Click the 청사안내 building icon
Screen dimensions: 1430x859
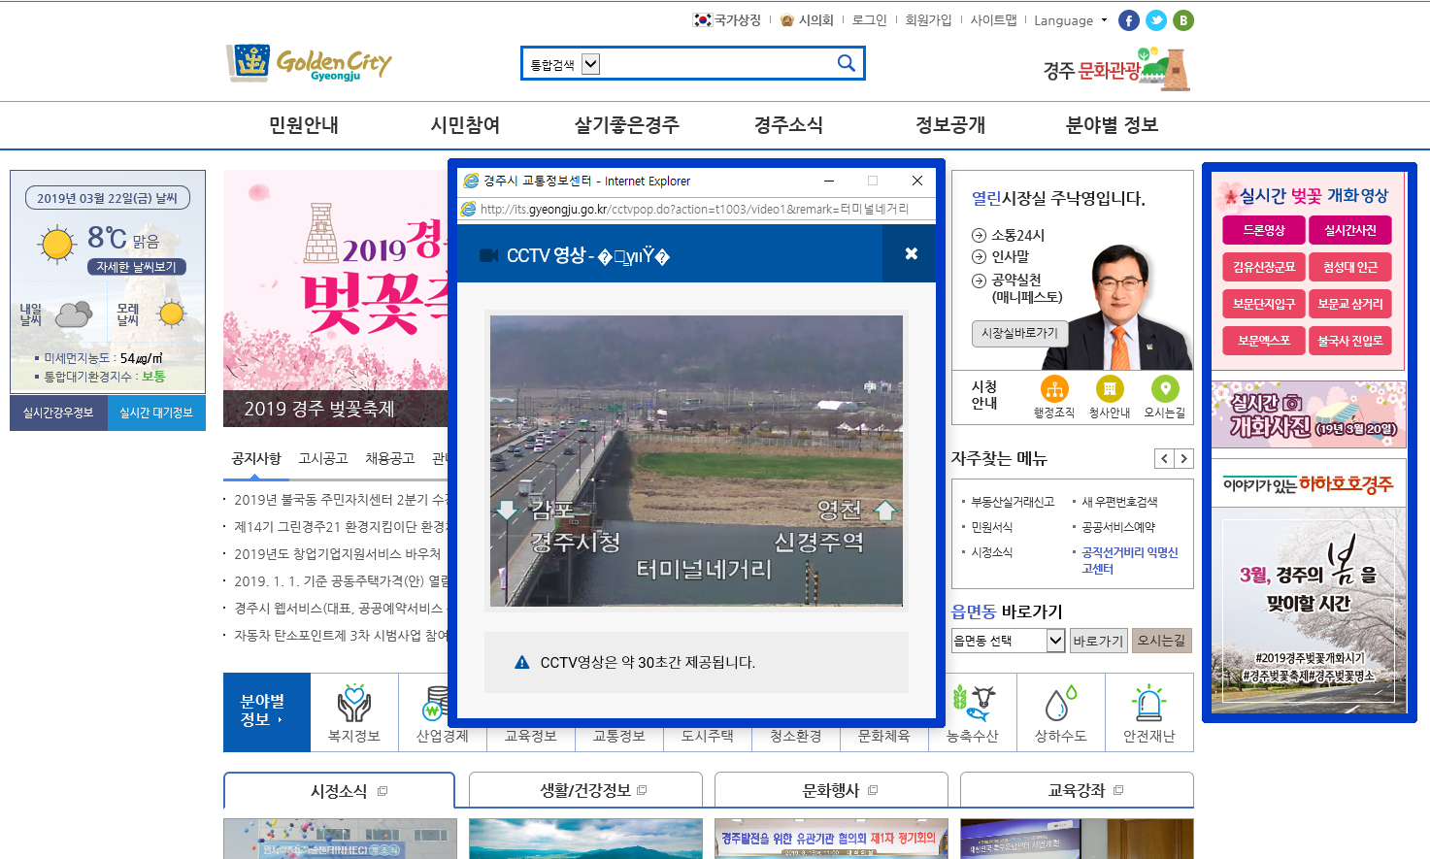[1109, 389]
